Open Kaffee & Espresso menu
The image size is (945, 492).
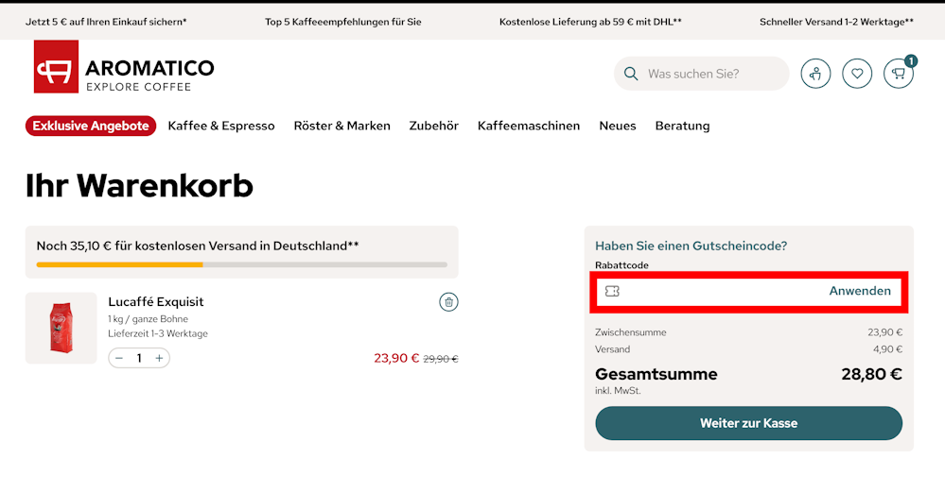pyautogui.click(x=221, y=126)
